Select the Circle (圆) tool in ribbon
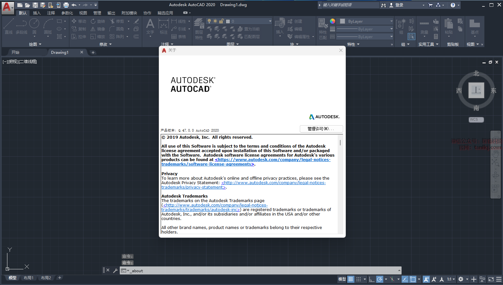Viewport: 503px width, 285px height. [34, 26]
